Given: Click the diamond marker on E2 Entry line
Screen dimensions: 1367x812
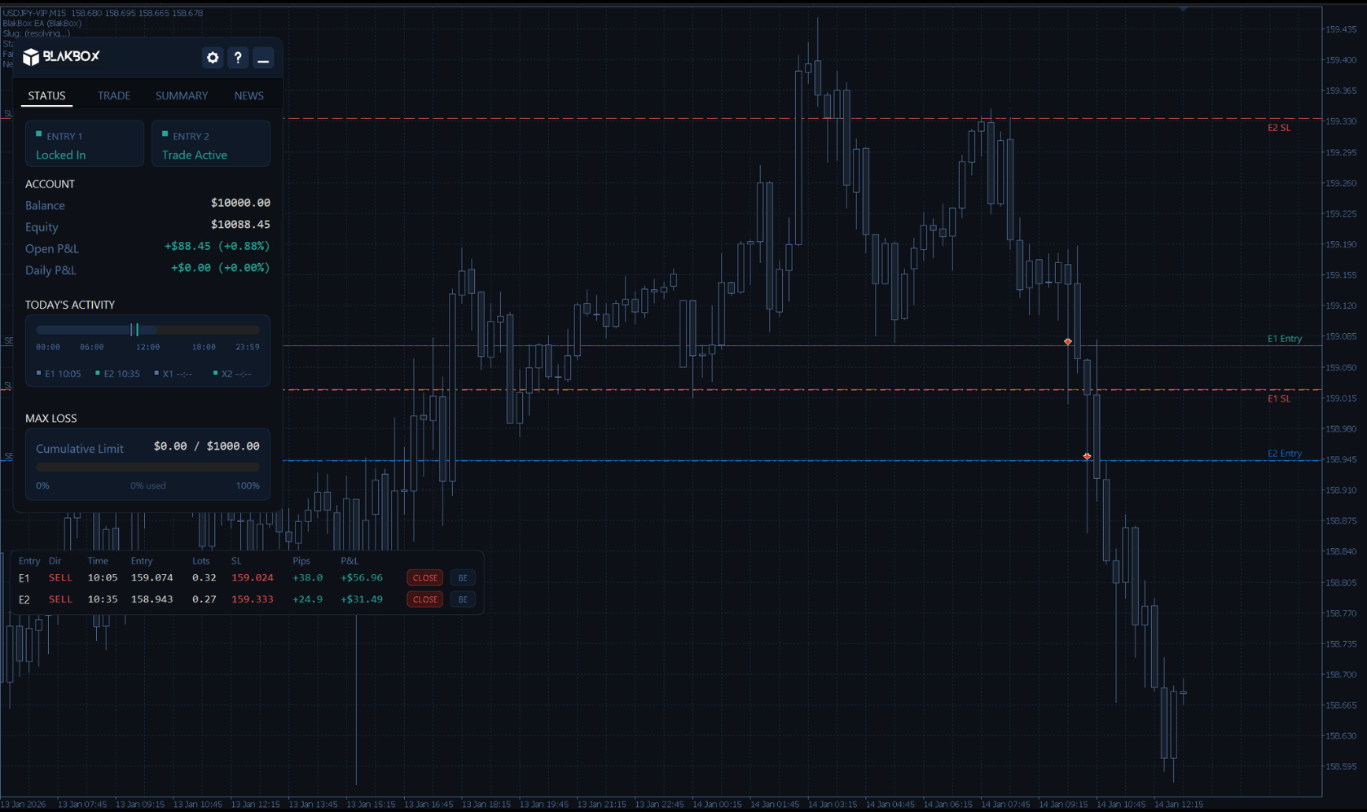Looking at the screenshot, I should pyautogui.click(x=1088, y=456).
